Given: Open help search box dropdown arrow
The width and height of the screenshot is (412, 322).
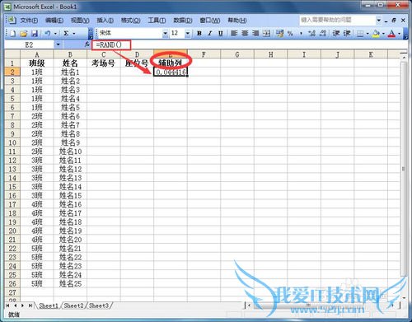Looking at the screenshot, I should coord(378,20).
